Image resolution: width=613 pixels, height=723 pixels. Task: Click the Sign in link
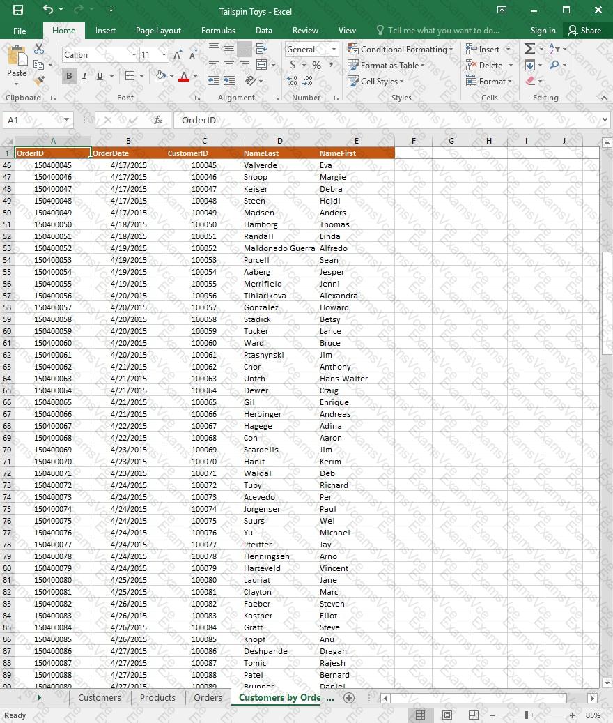(x=543, y=31)
